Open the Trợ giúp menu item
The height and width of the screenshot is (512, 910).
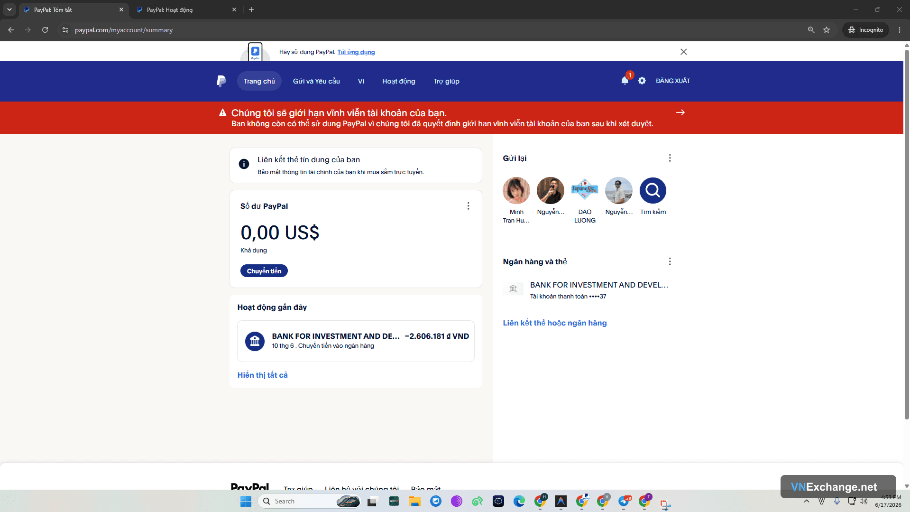point(446,81)
